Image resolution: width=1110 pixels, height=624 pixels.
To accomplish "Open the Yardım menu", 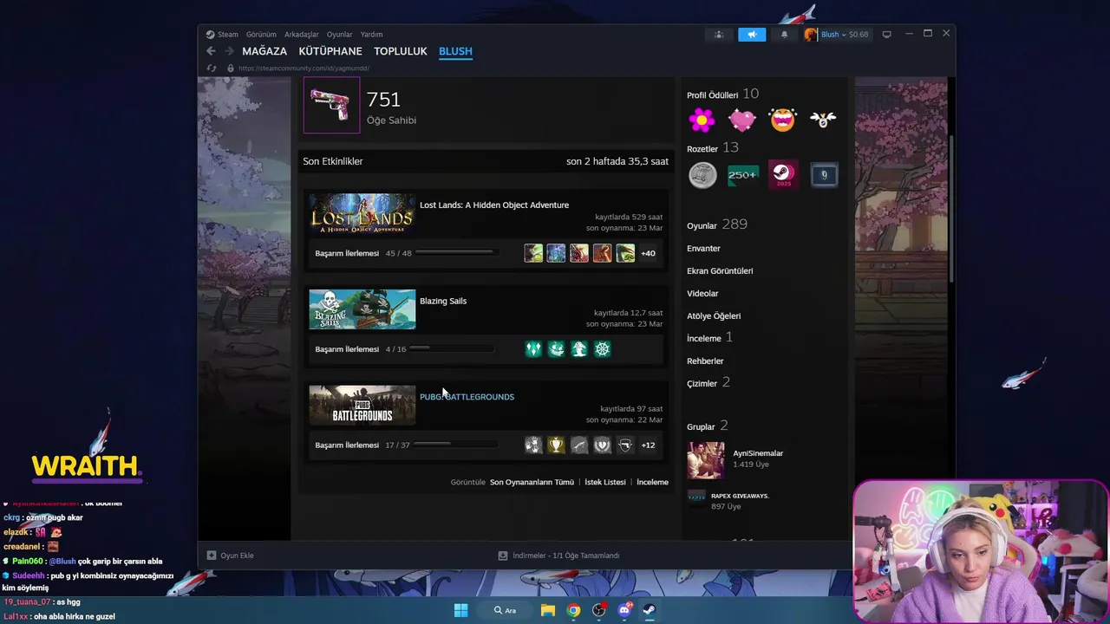I will [x=371, y=35].
